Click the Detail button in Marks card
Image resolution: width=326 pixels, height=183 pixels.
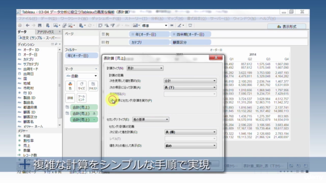(x=70, y=98)
